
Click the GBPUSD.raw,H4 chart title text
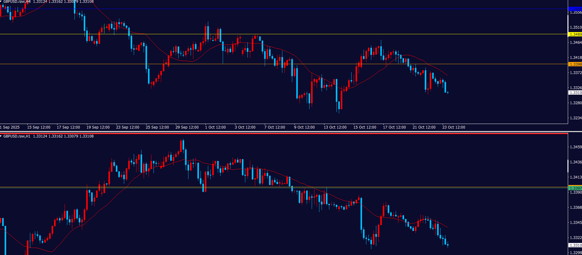point(17,2)
